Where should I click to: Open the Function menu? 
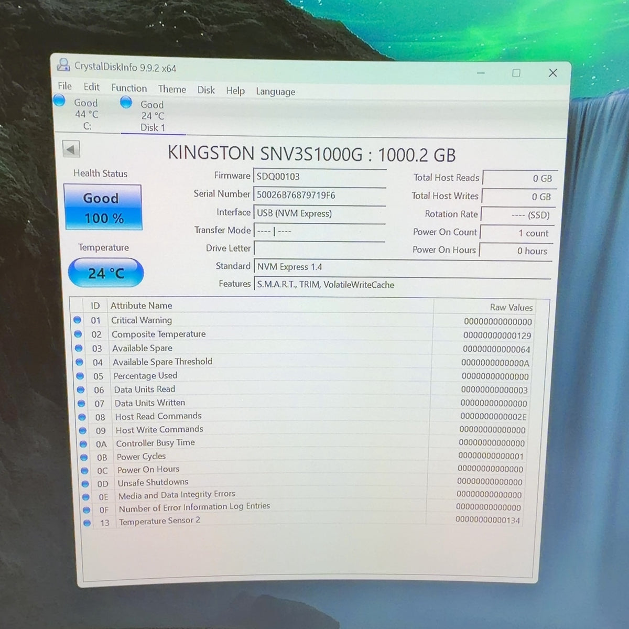(x=129, y=88)
